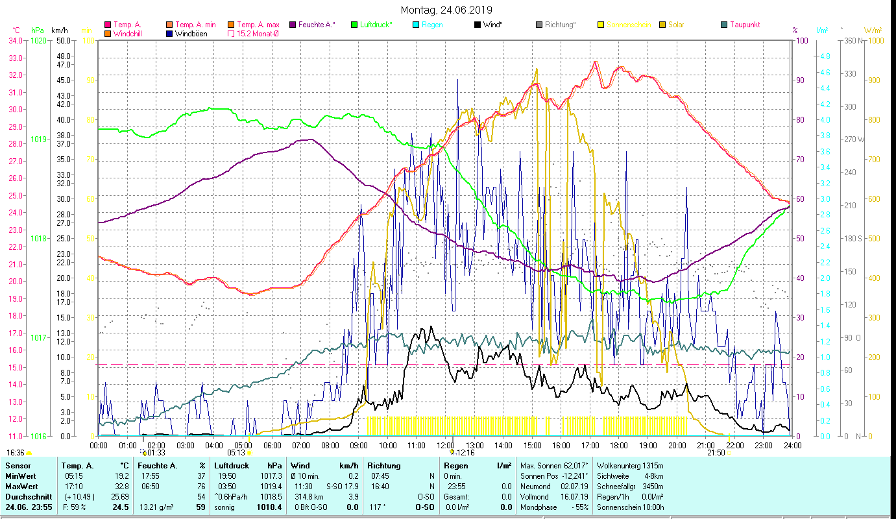The width and height of the screenshot is (896, 519).
Task: Click the MinWert row label
Action: (19, 476)
